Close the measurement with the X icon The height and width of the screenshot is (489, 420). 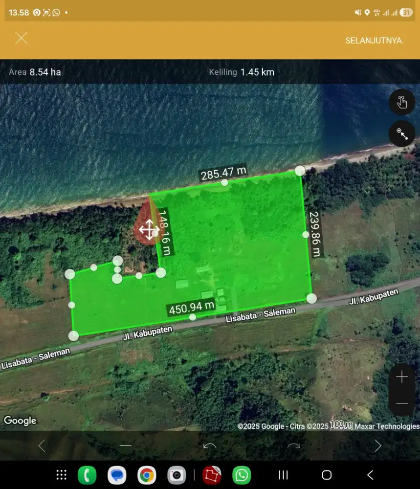21,38
